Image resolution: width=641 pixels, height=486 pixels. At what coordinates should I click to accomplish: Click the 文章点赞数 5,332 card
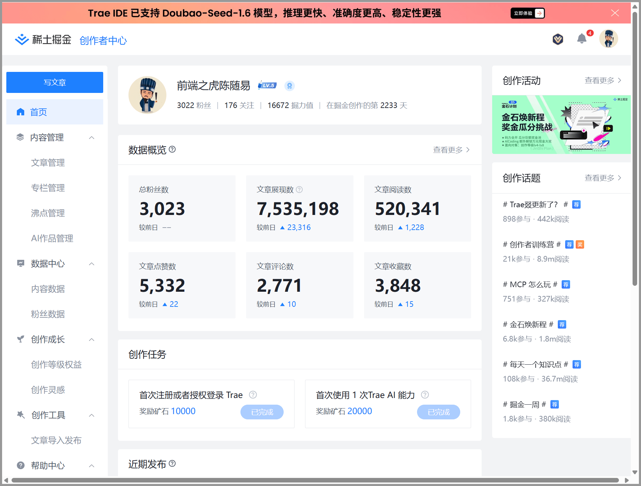(x=182, y=285)
